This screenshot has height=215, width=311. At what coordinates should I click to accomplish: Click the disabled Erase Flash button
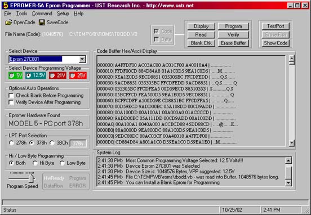tap(276, 34)
